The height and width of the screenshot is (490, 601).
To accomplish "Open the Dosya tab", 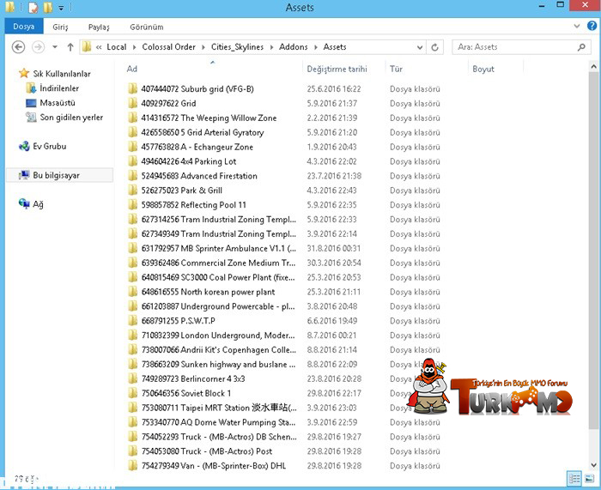I will coord(23,27).
